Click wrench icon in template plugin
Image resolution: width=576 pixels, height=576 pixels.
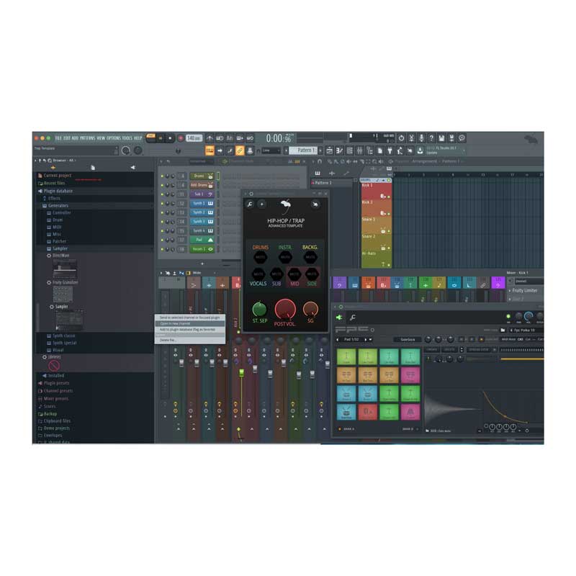pyautogui.click(x=250, y=204)
